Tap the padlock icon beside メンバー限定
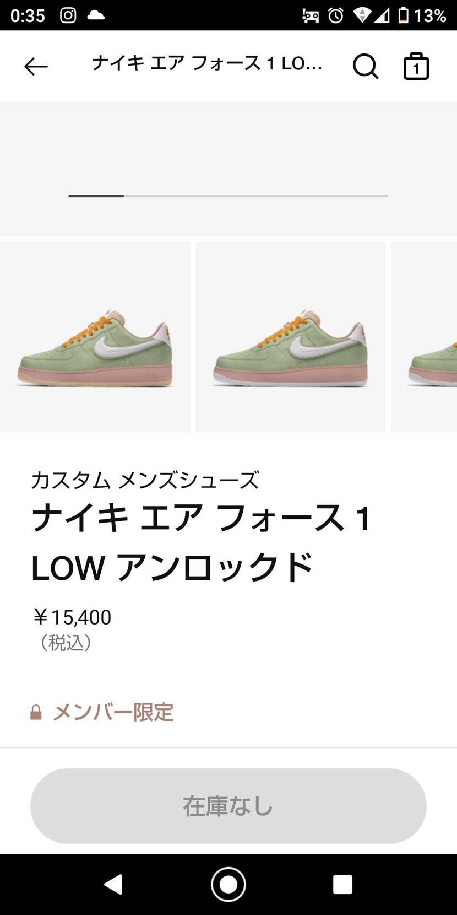 (x=36, y=712)
